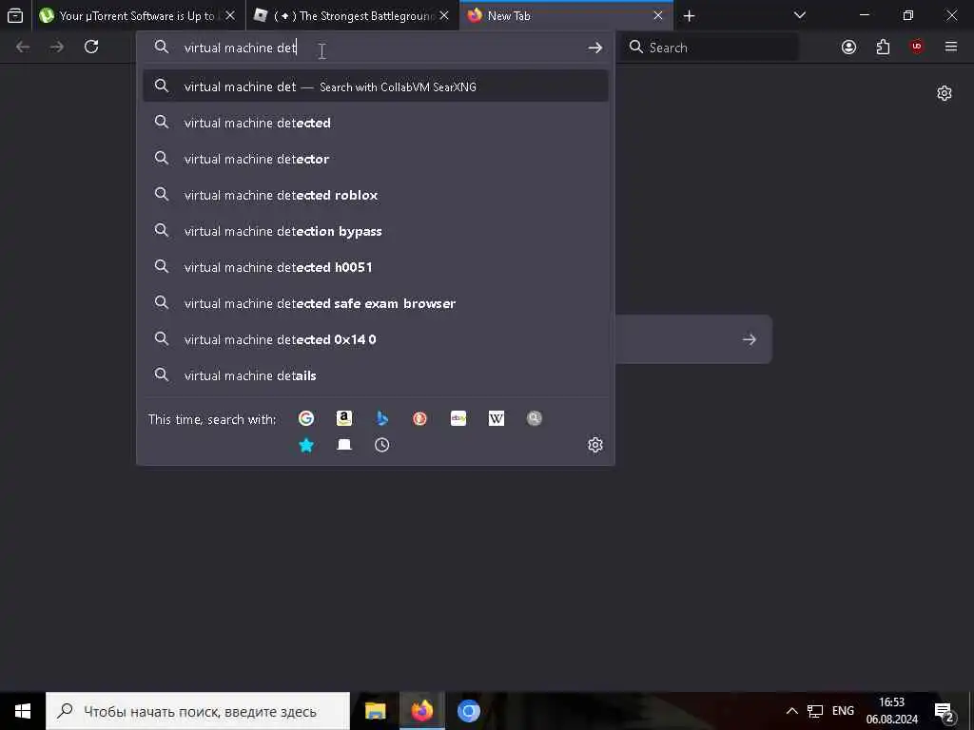Viewport: 974px width, 730px height.
Task: Select suggestion virtual machine detected 0x14 0
Action: (375, 339)
